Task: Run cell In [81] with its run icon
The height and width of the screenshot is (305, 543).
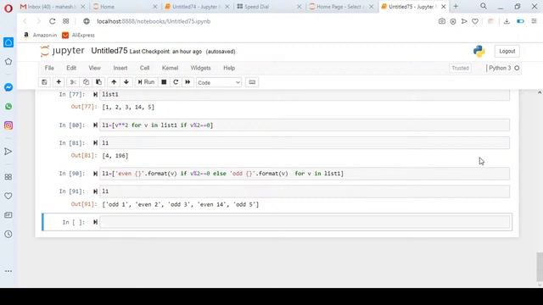Action: pyautogui.click(x=95, y=143)
